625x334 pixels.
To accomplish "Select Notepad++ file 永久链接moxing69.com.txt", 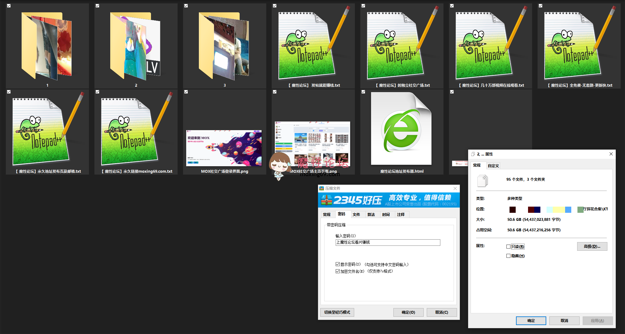I will coord(136,129).
